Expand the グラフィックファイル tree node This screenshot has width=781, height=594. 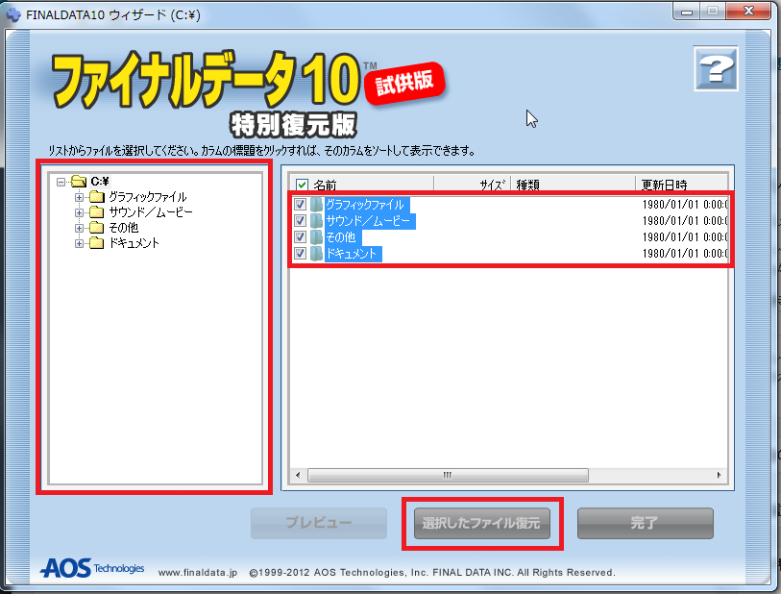(x=79, y=197)
